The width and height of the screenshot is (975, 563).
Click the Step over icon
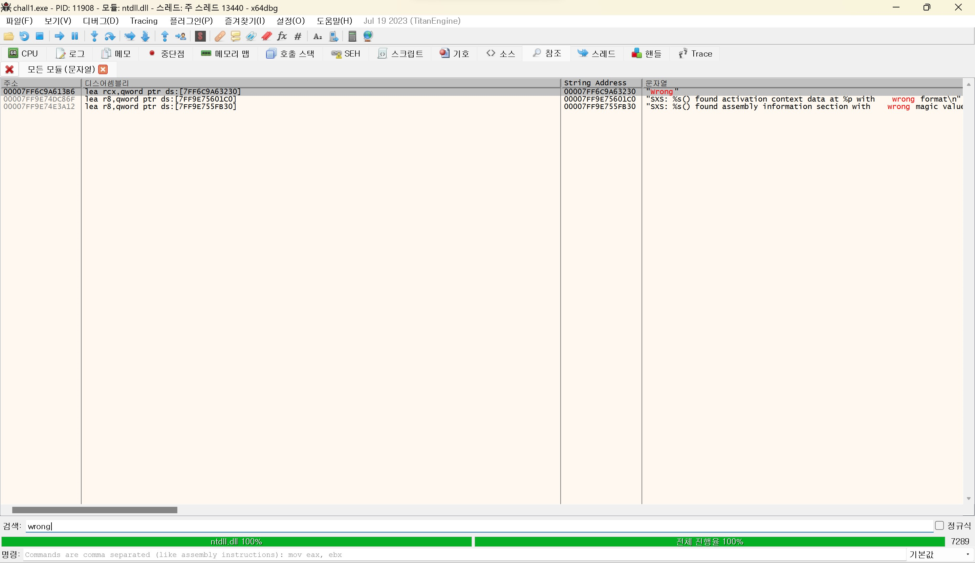pos(110,36)
